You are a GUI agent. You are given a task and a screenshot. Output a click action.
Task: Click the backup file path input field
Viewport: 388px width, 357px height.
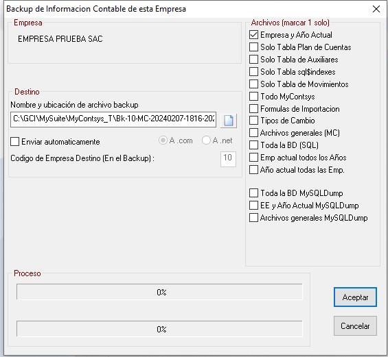(x=113, y=119)
